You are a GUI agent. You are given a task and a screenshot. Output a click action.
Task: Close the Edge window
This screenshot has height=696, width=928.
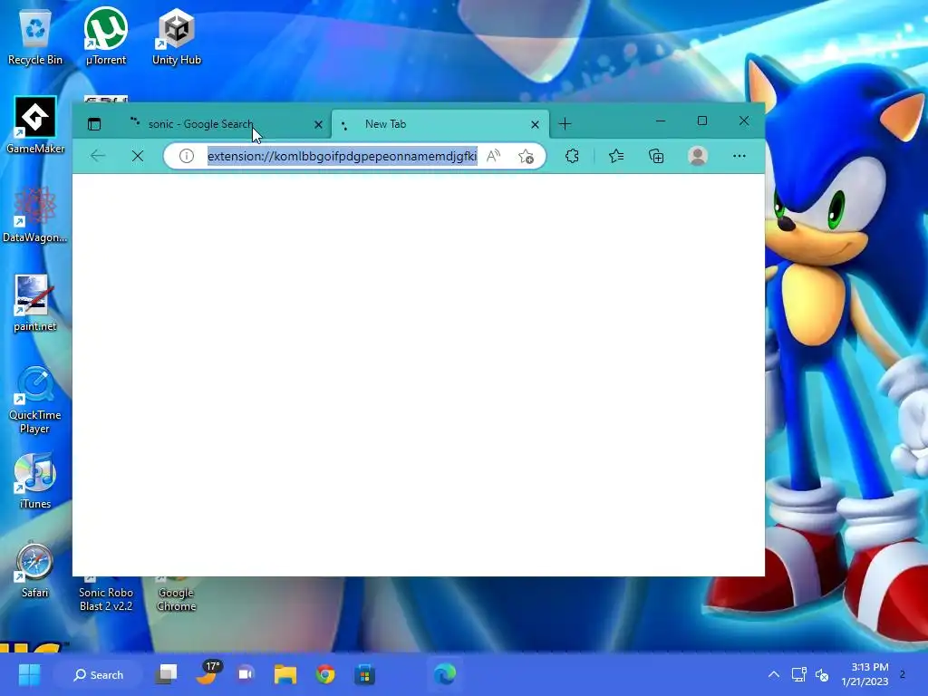[x=744, y=121]
